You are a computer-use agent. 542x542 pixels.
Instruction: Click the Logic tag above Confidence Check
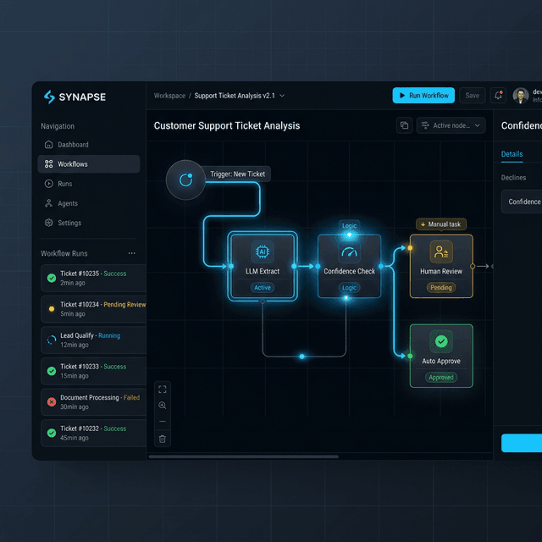[x=349, y=226]
